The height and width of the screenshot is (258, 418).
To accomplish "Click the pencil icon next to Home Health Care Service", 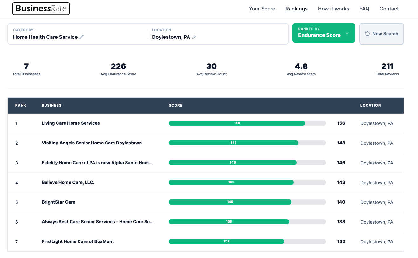I will [82, 37].
